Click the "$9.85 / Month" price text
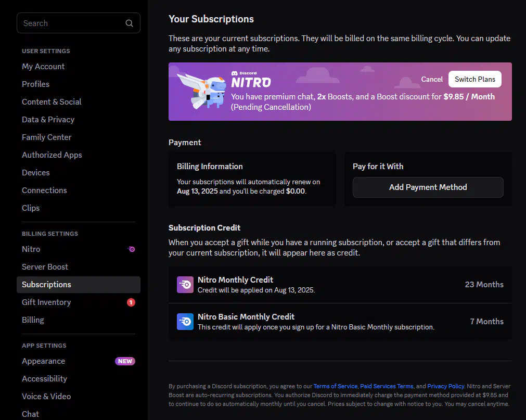This screenshot has width=526, height=420. click(469, 97)
